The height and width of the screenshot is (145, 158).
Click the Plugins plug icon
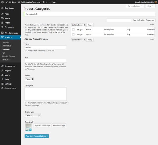(x=2, y=71)
